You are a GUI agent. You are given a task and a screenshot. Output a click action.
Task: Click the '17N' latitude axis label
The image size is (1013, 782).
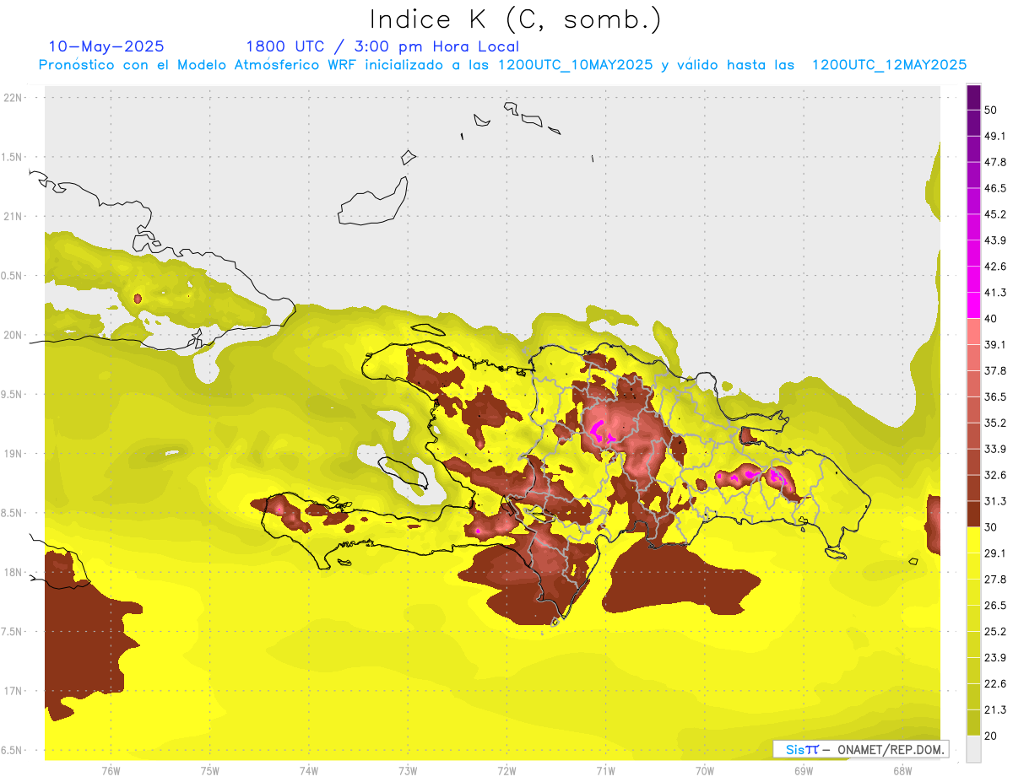click(14, 691)
